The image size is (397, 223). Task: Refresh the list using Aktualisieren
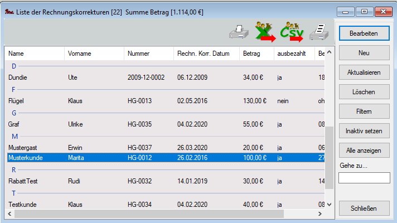point(364,72)
